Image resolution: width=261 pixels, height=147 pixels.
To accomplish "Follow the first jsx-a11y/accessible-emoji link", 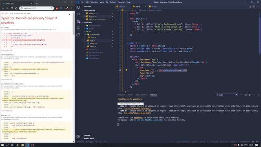I will (x=138, y=108).
